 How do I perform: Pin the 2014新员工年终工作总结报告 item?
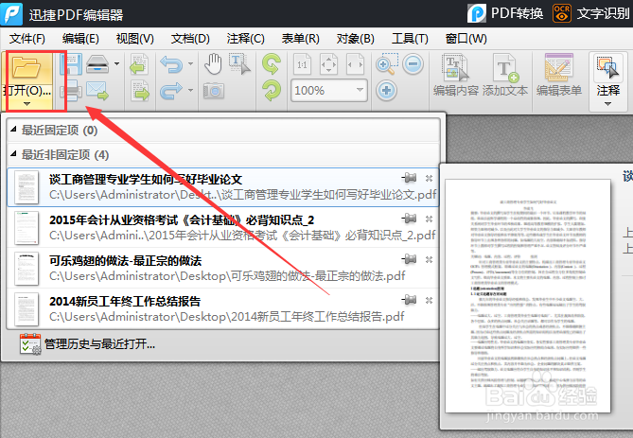pos(410,300)
